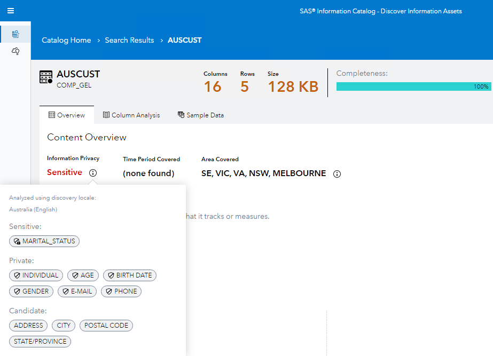Image resolution: width=493 pixels, height=356 pixels.
Task: Select the POSTAL CODE candidate tag
Action: (106, 325)
